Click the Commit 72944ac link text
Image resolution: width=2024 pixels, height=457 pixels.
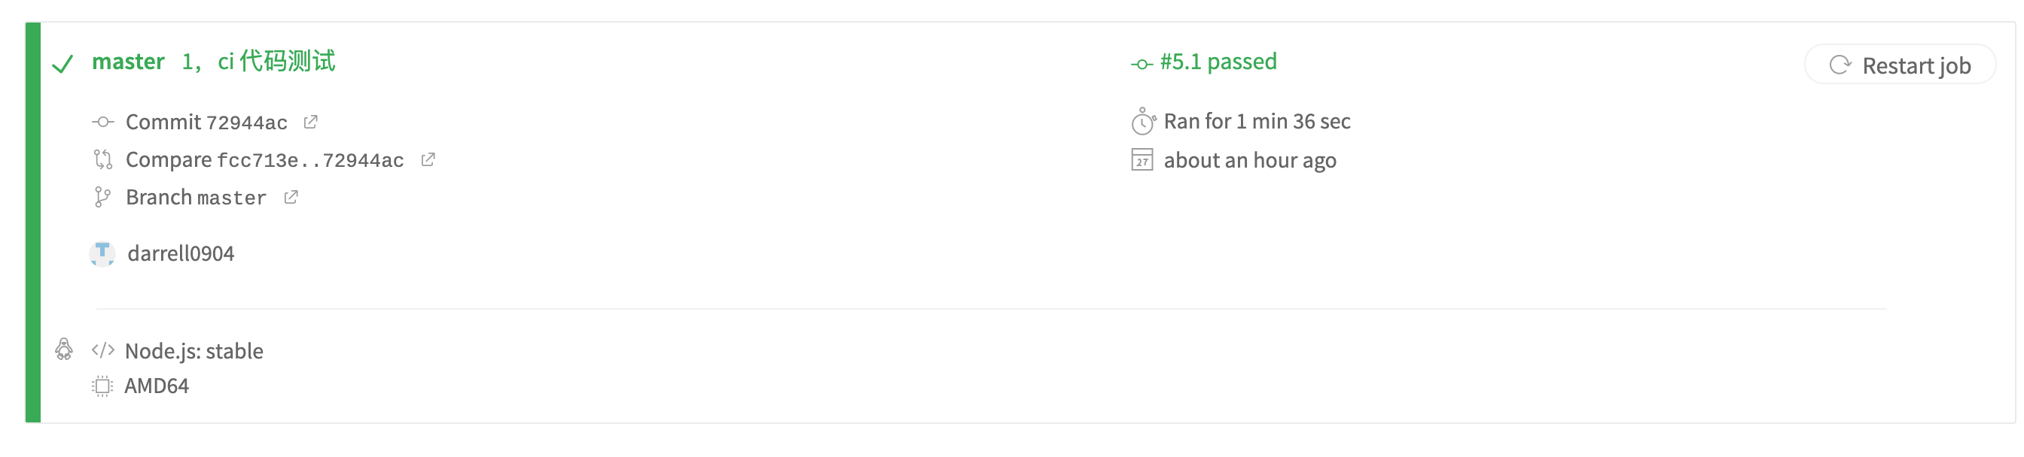[x=206, y=123]
